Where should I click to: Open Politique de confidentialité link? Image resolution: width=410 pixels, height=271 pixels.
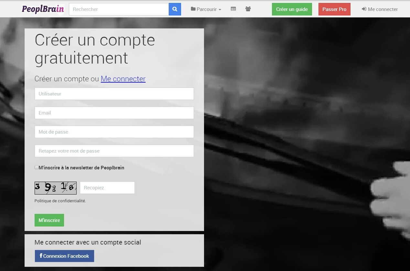(60, 201)
